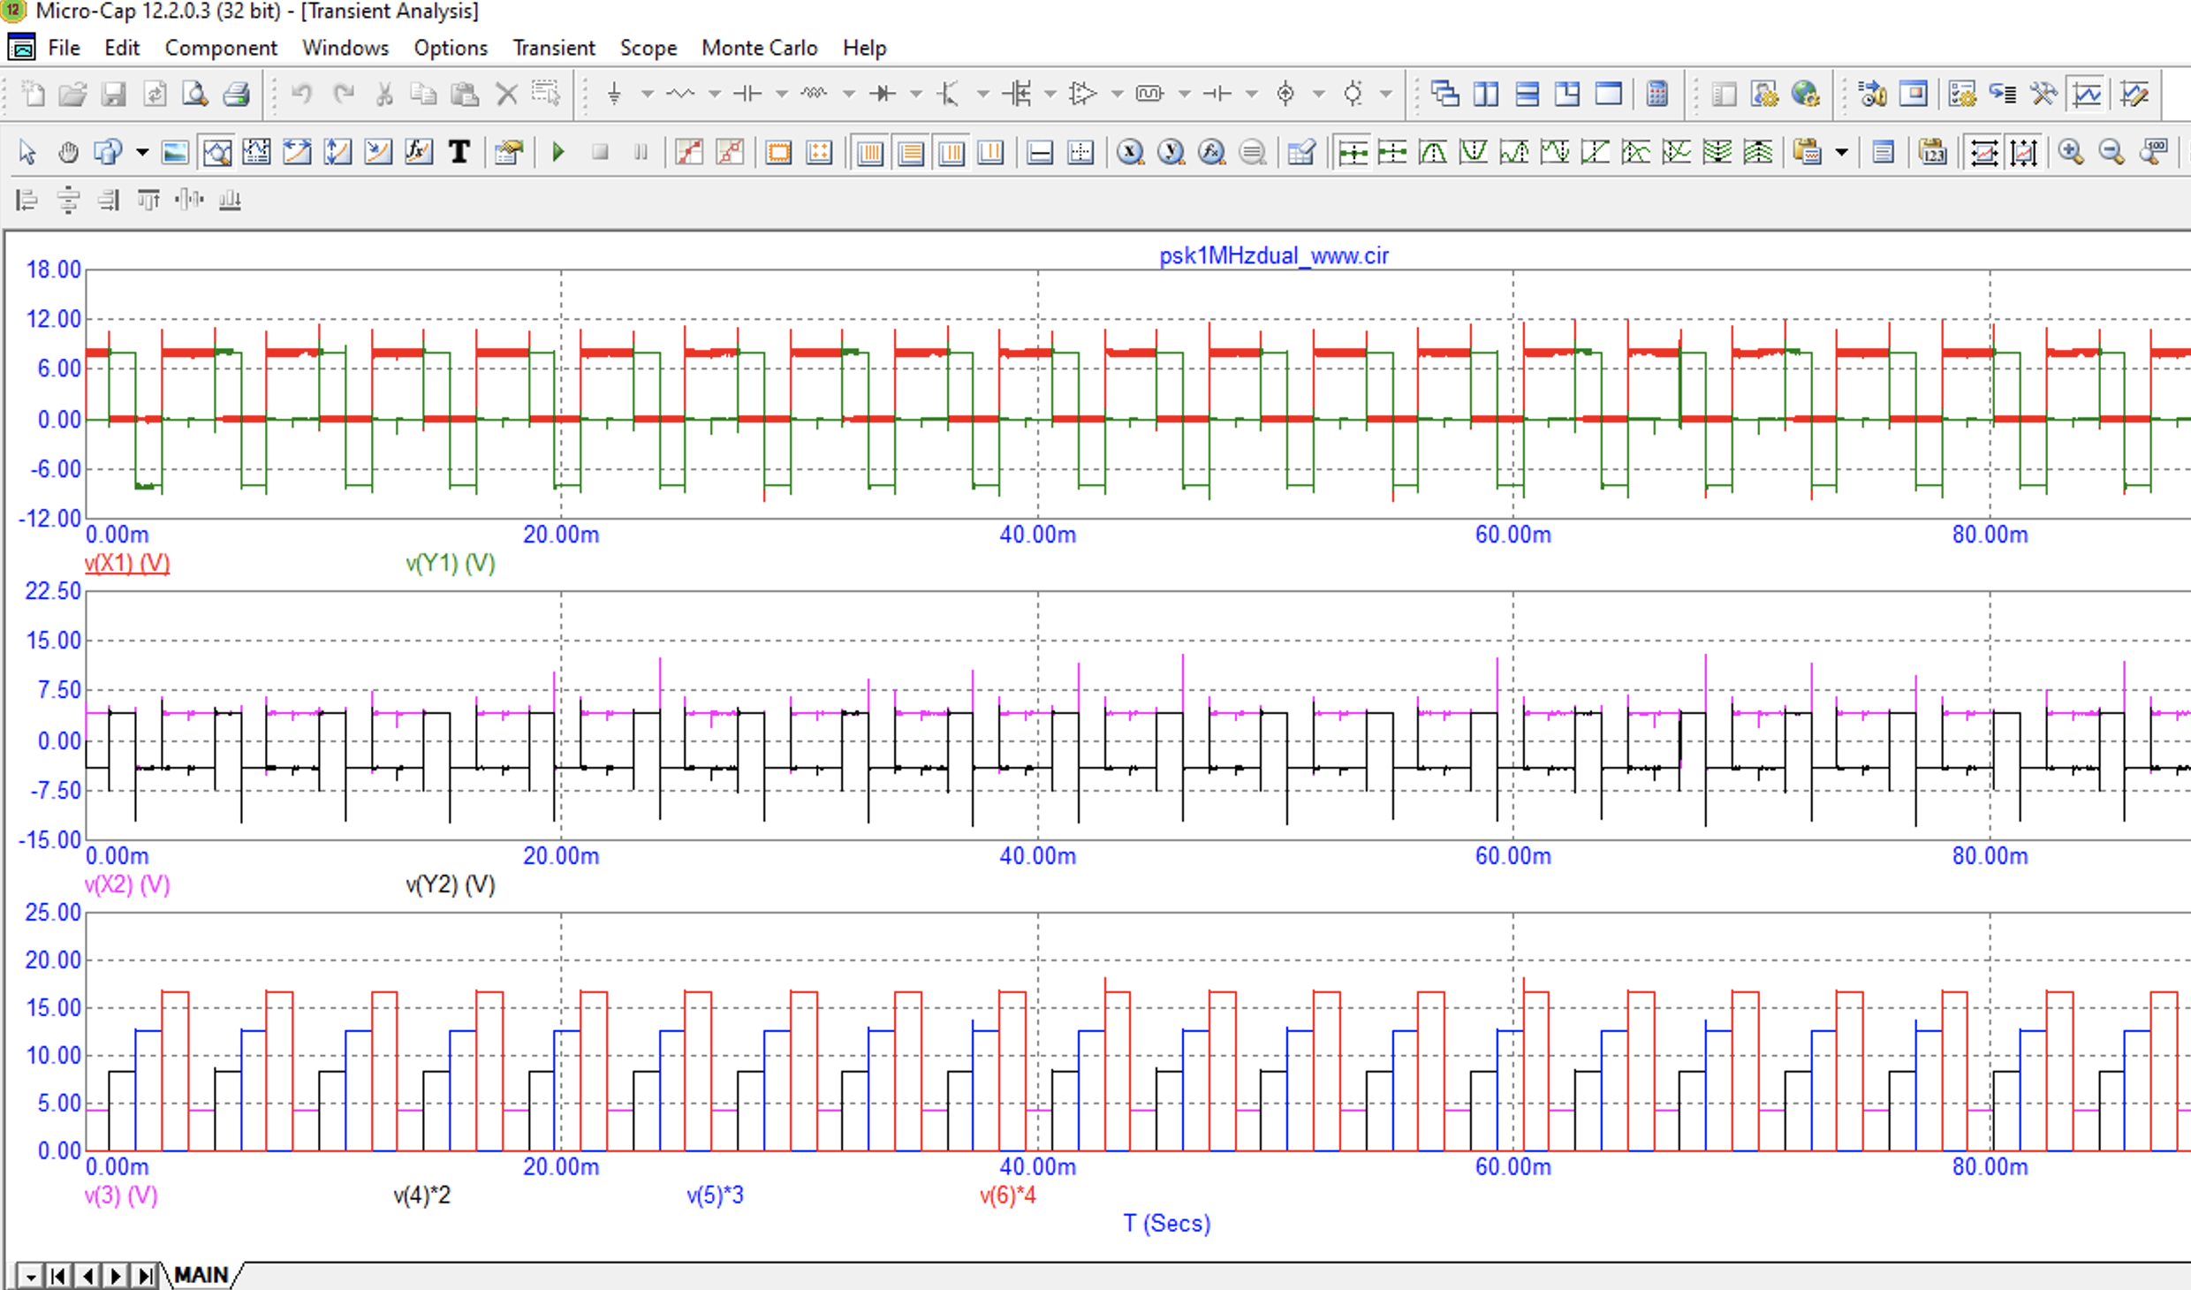Image resolution: width=2191 pixels, height=1290 pixels.
Task: Cascade the open windows
Action: coord(1445,94)
